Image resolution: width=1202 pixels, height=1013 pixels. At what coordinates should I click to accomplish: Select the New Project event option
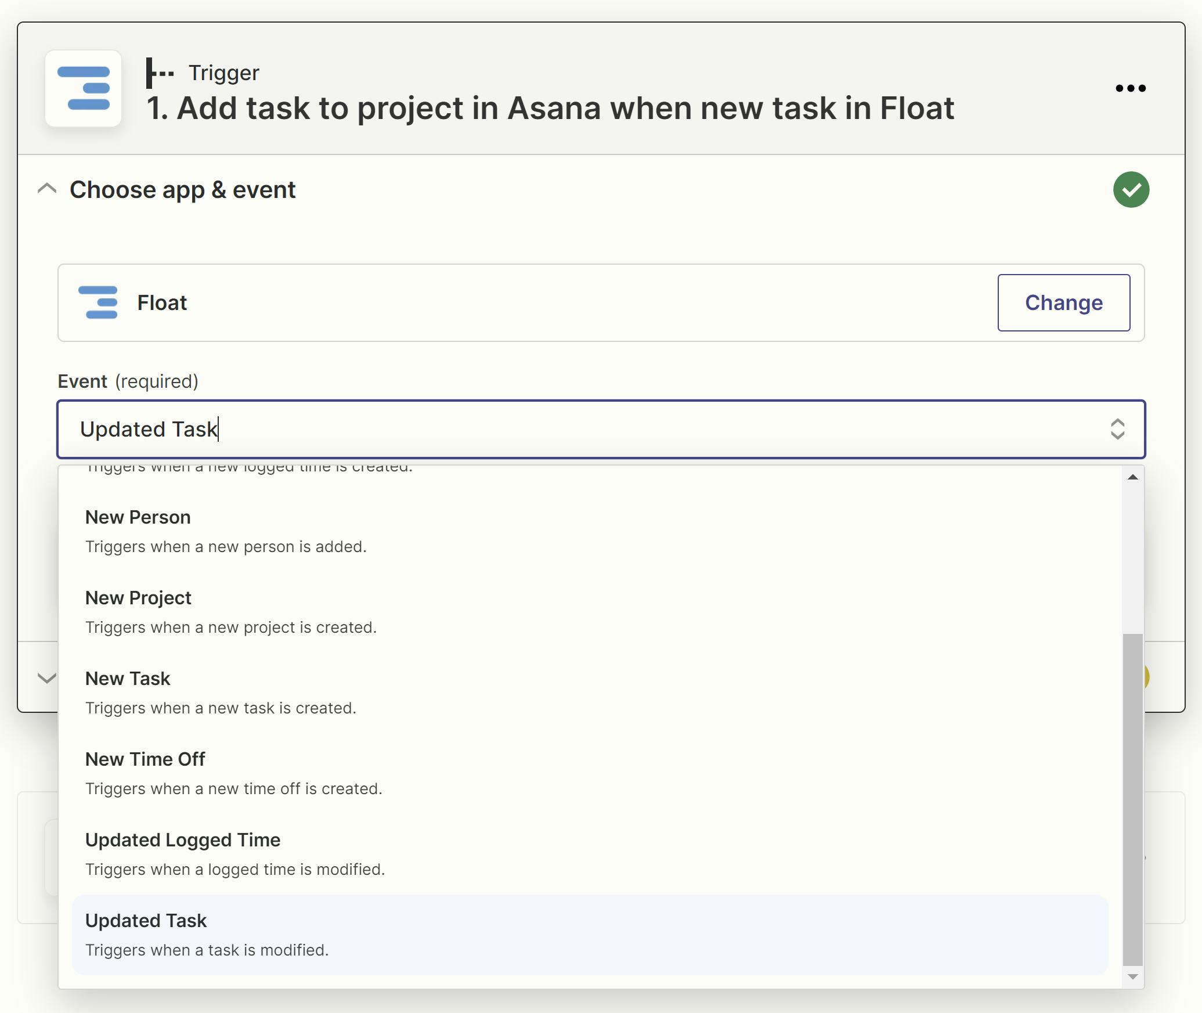tap(590, 612)
